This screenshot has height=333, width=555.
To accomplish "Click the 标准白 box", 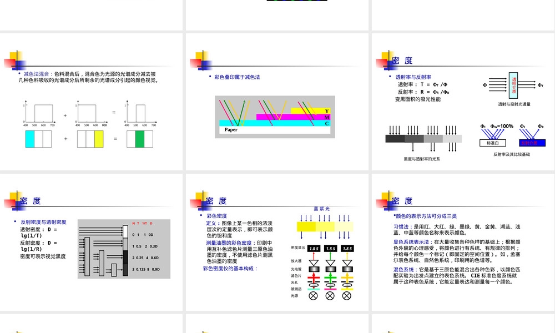I will (x=493, y=143).
